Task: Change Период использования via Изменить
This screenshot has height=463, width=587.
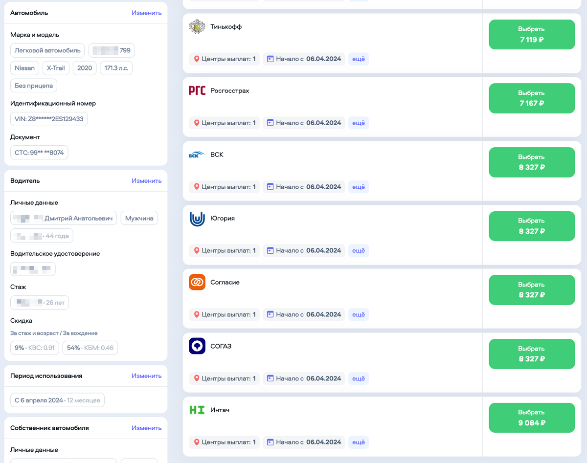Action: (146, 375)
